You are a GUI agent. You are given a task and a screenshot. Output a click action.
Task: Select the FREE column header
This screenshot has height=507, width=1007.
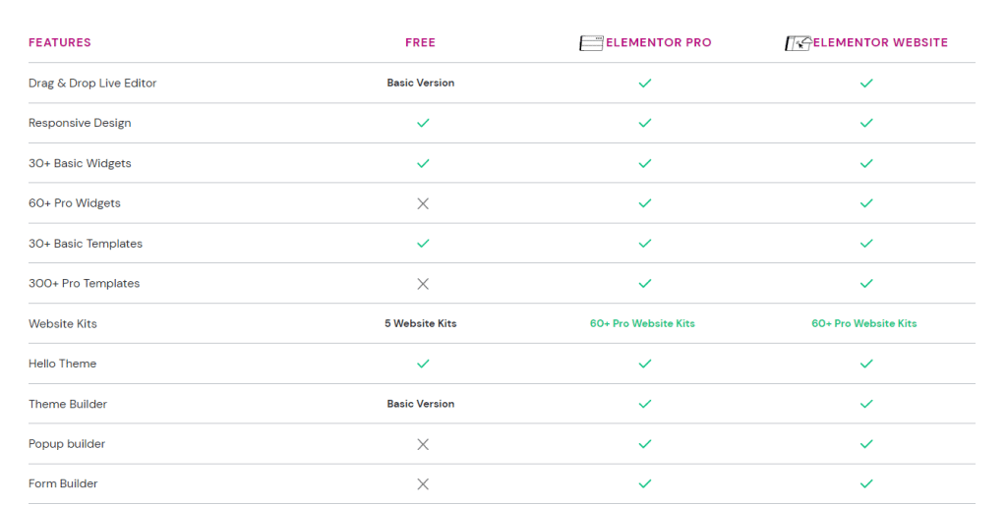(x=420, y=42)
